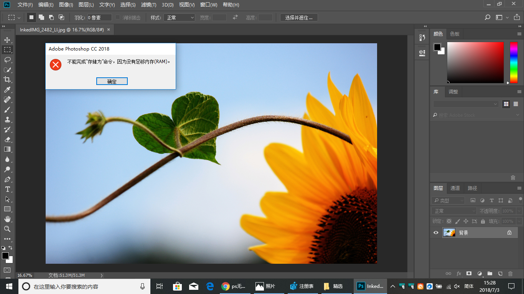Open the foreground color swatch in toolbar
524x294 pixels.
point(5,256)
